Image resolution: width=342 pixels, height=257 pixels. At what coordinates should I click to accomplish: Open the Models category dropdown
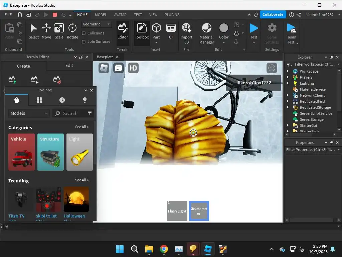pyautogui.click(x=29, y=113)
